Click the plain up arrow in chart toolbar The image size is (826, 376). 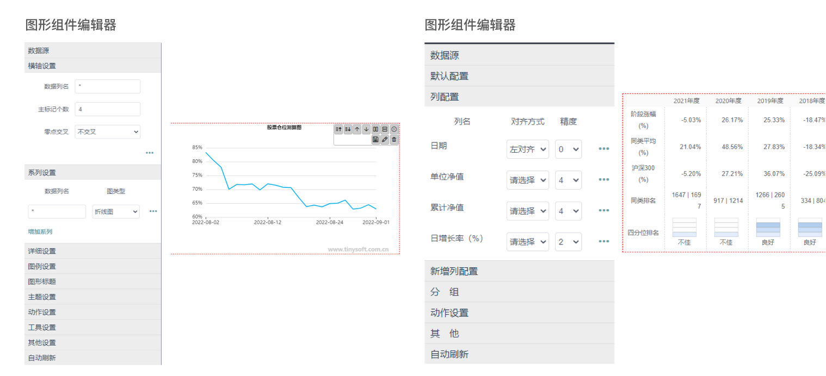[x=357, y=129]
